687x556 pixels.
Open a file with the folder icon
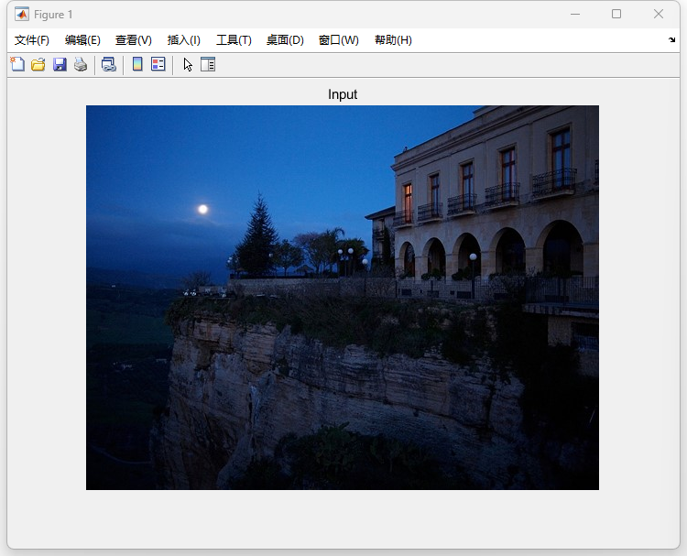click(x=38, y=64)
